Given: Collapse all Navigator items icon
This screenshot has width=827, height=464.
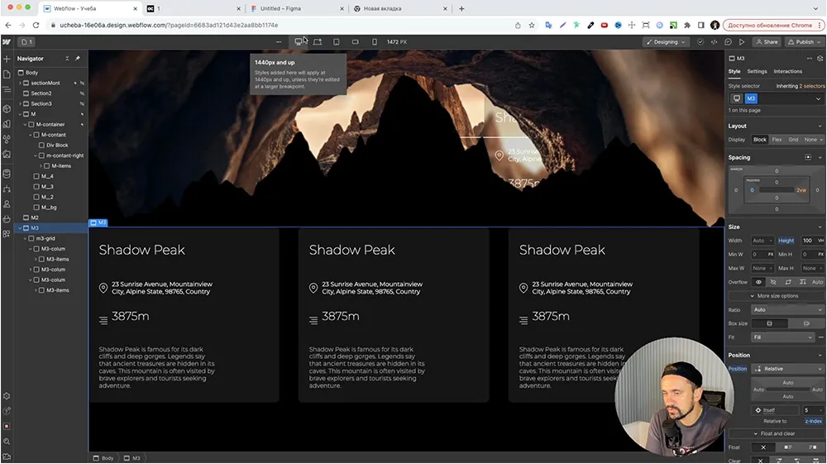Looking at the screenshot, I should point(67,59).
